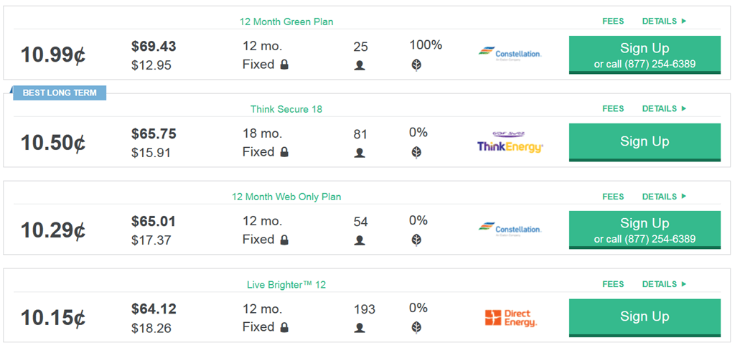Sign up for the 12 Month Green Plan

(645, 54)
